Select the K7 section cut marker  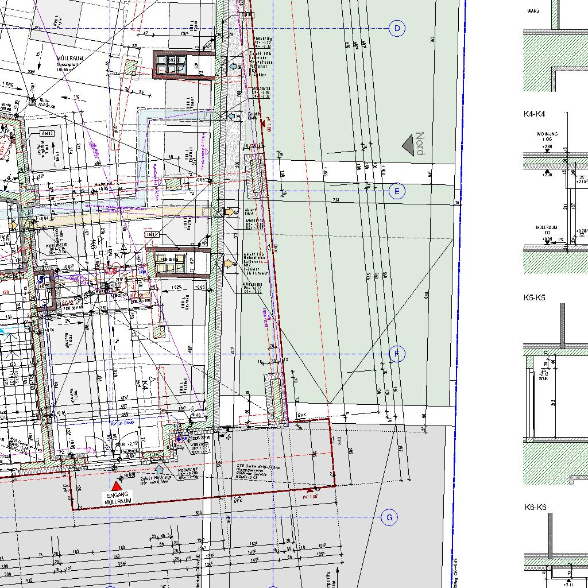120,255
